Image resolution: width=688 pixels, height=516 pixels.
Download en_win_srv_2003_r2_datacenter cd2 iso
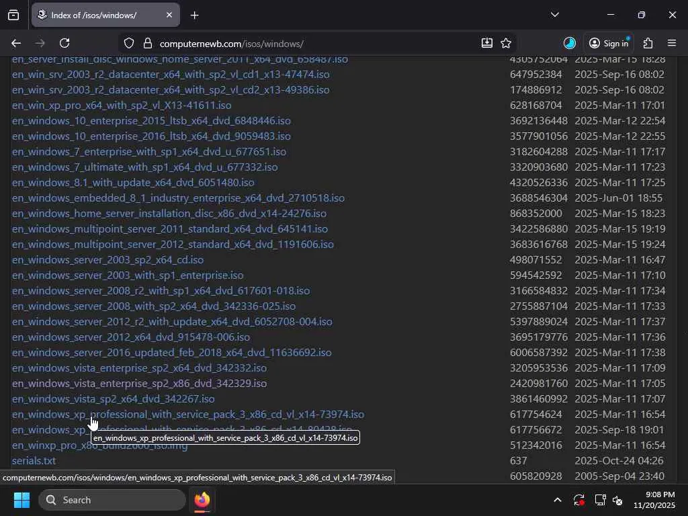(171, 89)
